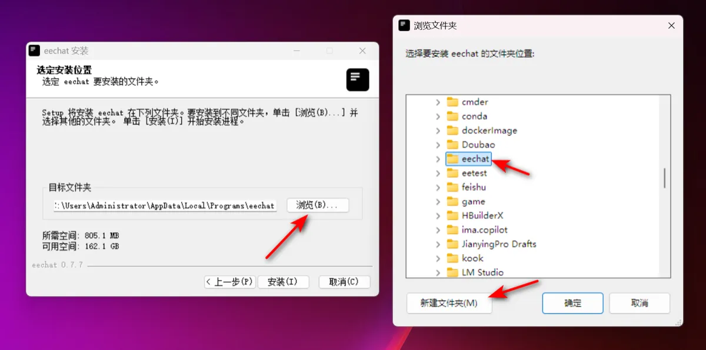
Task: Select the eetest folder in tree
Action: click(x=467, y=173)
